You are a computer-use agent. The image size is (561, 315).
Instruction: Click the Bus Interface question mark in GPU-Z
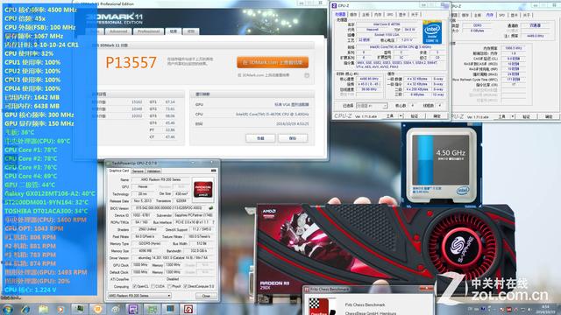pyautogui.click(x=214, y=222)
